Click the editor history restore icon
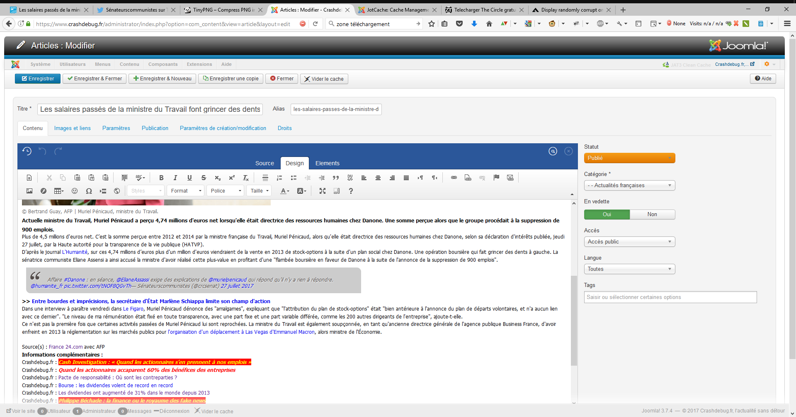The height and width of the screenshot is (417, 796). coord(27,151)
